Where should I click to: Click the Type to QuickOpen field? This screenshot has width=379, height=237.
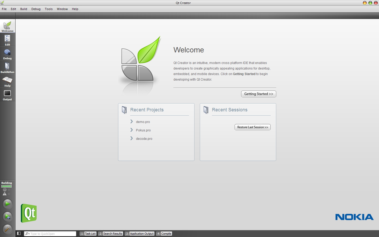[x=50, y=234]
